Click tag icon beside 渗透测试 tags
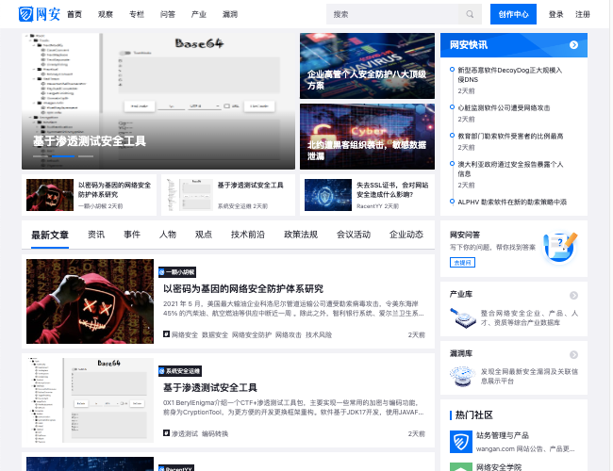The image size is (613, 471). coord(166,433)
